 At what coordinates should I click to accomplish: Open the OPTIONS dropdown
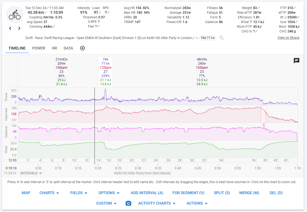click(109, 193)
